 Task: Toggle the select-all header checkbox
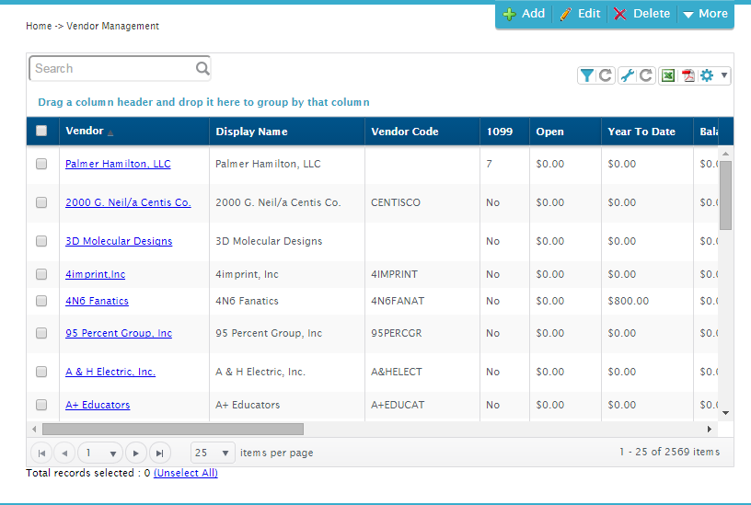tap(41, 131)
